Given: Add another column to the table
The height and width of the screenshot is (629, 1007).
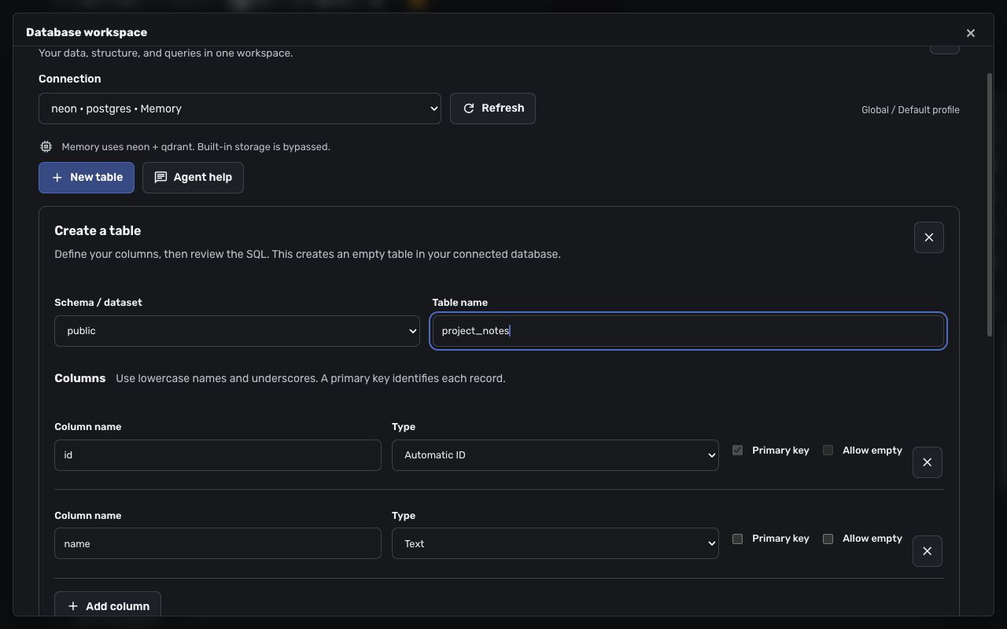Looking at the screenshot, I should [x=108, y=605].
